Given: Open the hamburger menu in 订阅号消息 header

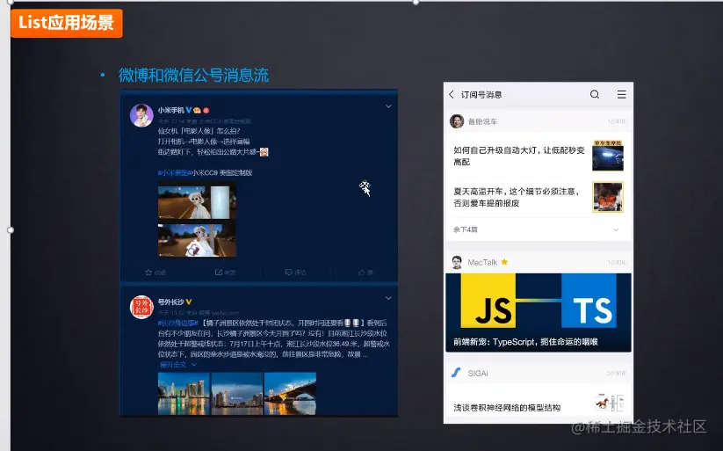Looking at the screenshot, I should point(622,94).
